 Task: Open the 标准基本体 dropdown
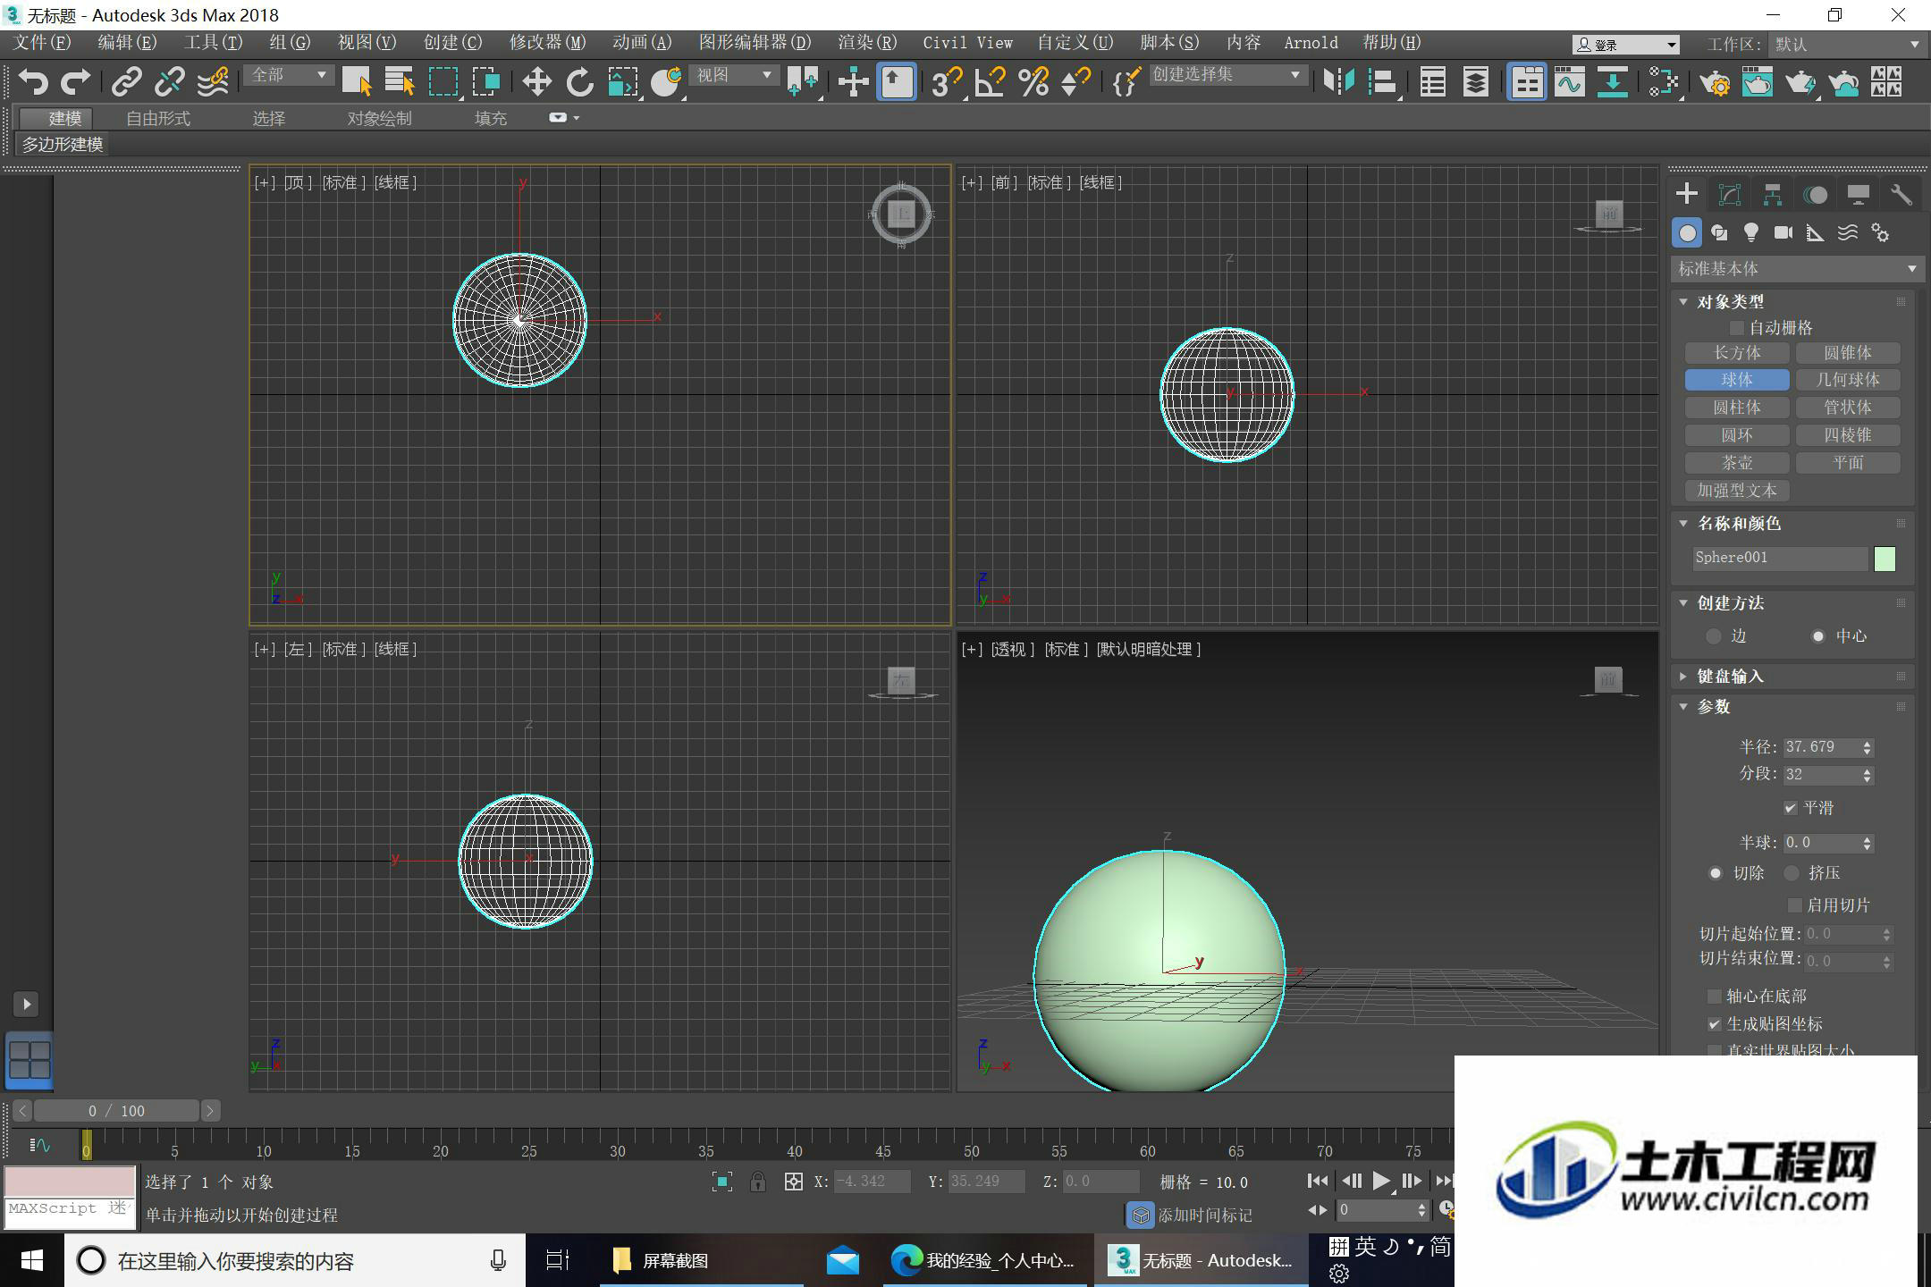1797,268
